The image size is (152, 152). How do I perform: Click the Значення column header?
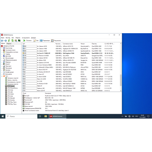pyautogui.click(x=66, y=93)
